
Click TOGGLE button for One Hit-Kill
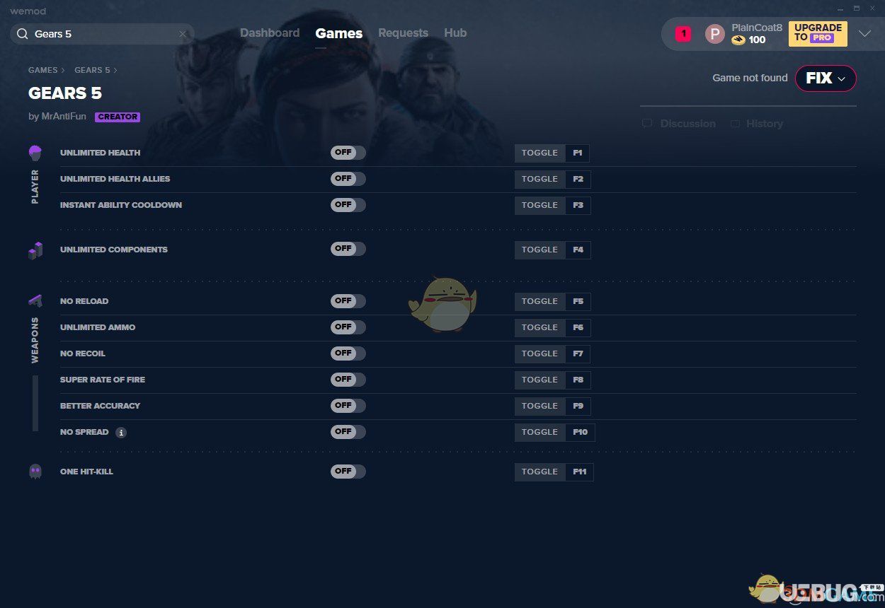[540, 472]
